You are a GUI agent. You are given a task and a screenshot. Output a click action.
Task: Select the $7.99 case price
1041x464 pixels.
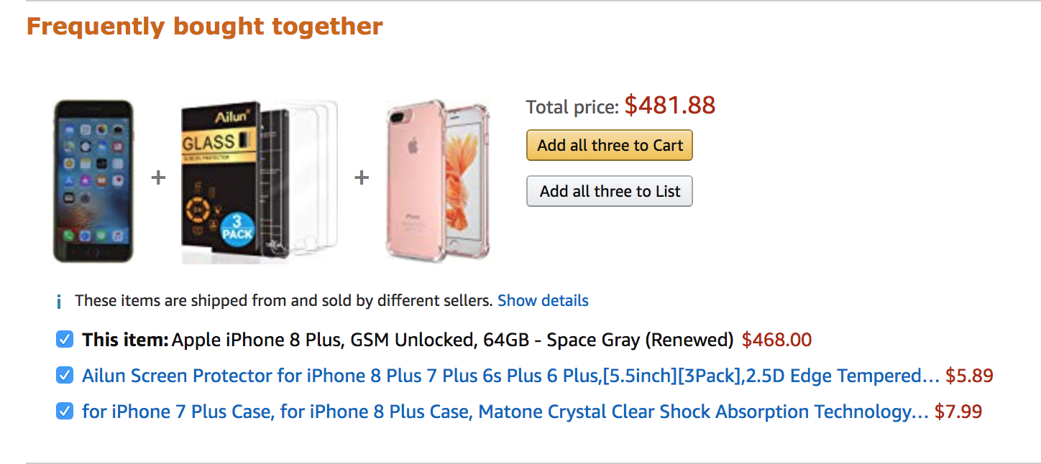tap(958, 412)
